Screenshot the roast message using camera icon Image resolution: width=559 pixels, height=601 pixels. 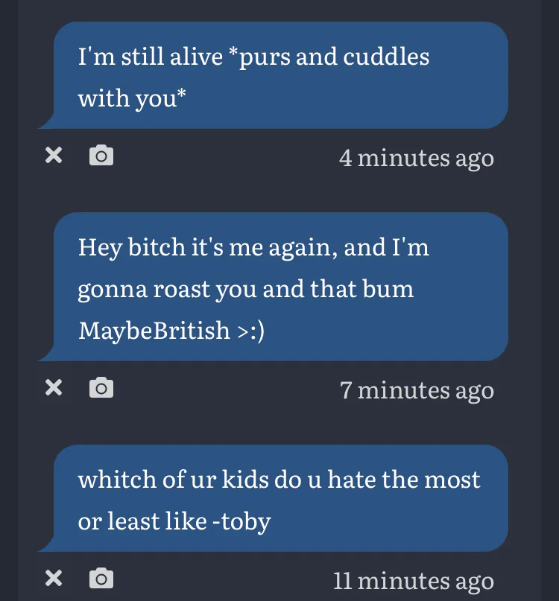pyautogui.click(x=101, y=387)
